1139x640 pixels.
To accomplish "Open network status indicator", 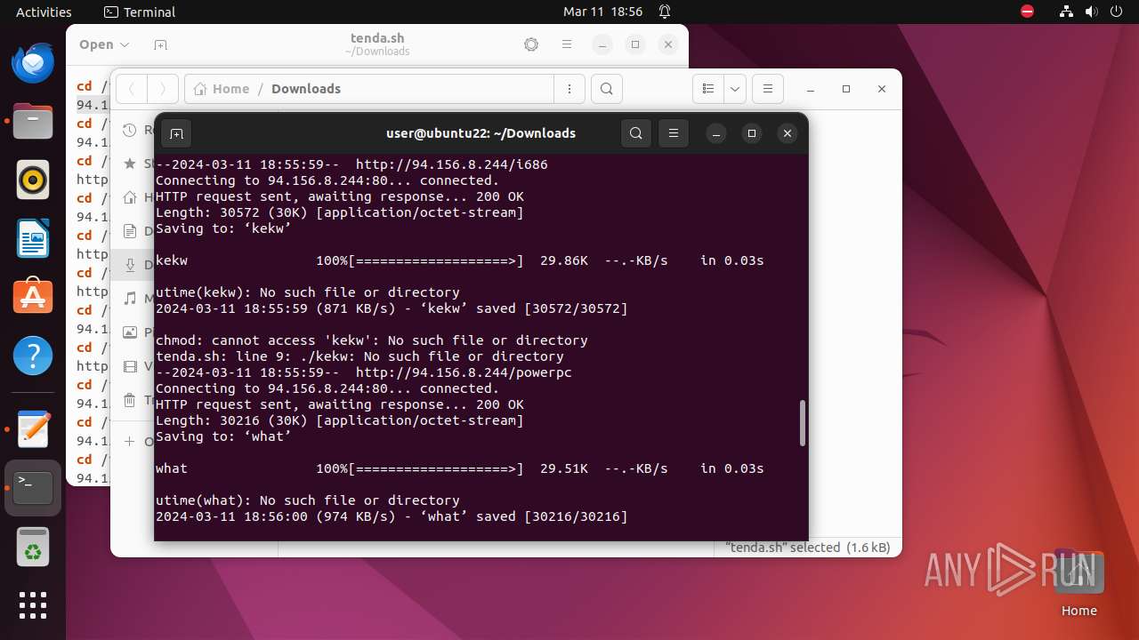I will [1067, 12].
